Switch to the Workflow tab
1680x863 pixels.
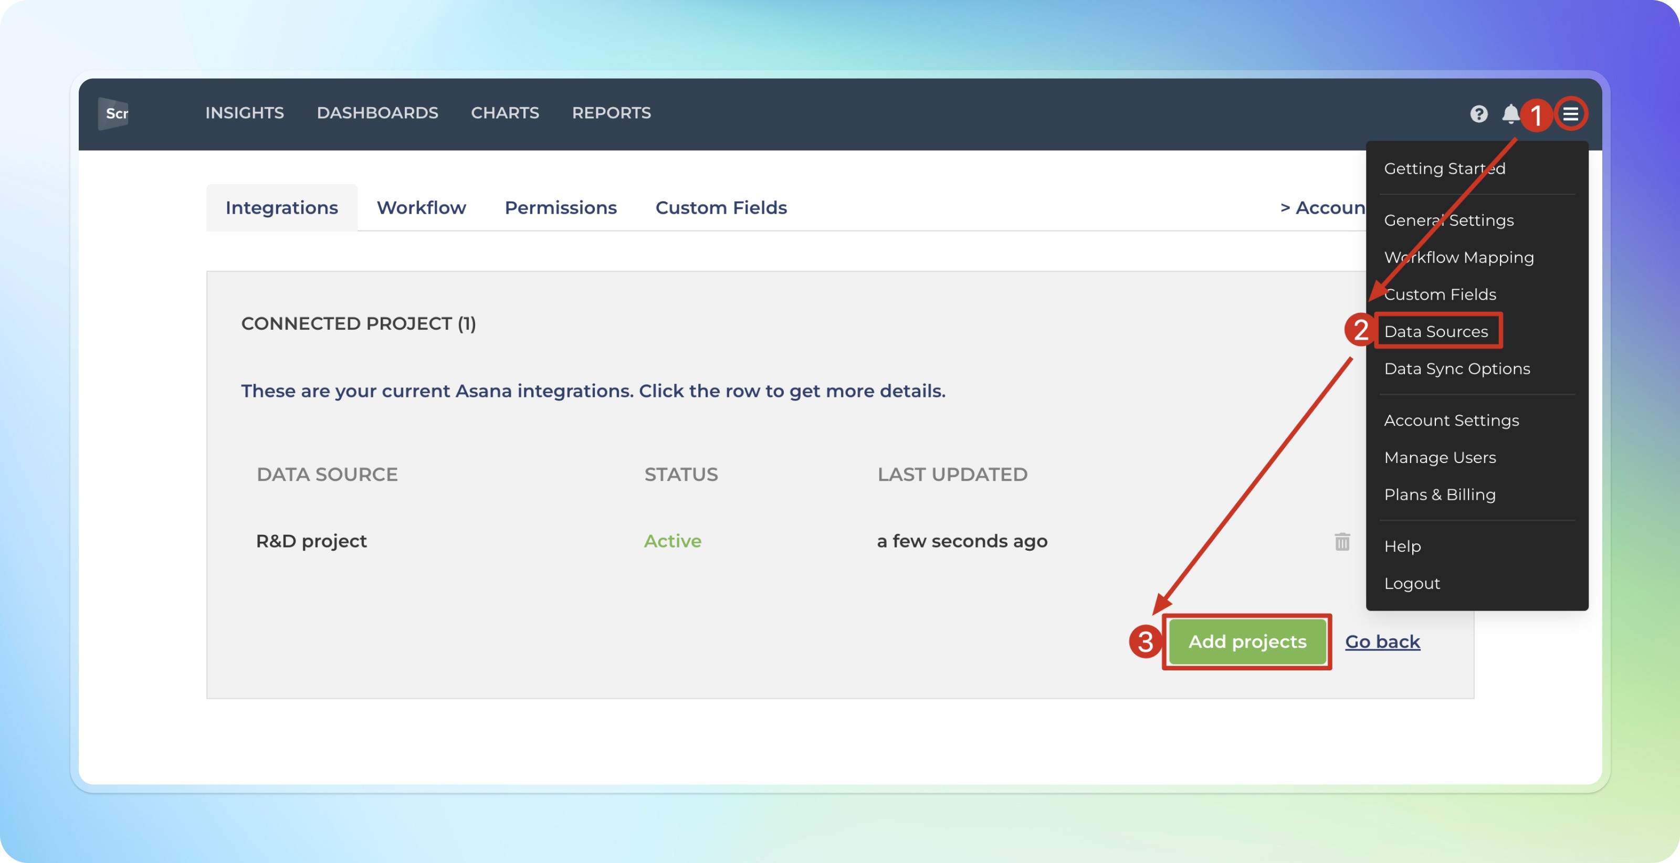click(x=421, y=207)
